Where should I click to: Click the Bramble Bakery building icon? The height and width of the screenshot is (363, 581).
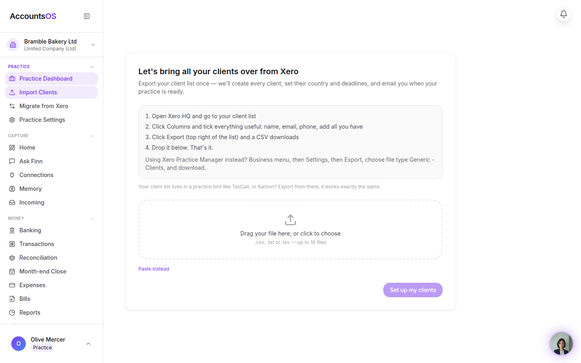(13, 45)
